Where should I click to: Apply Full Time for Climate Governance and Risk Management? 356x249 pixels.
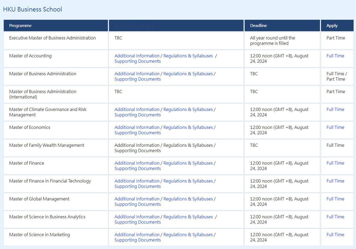click(335, 110)
